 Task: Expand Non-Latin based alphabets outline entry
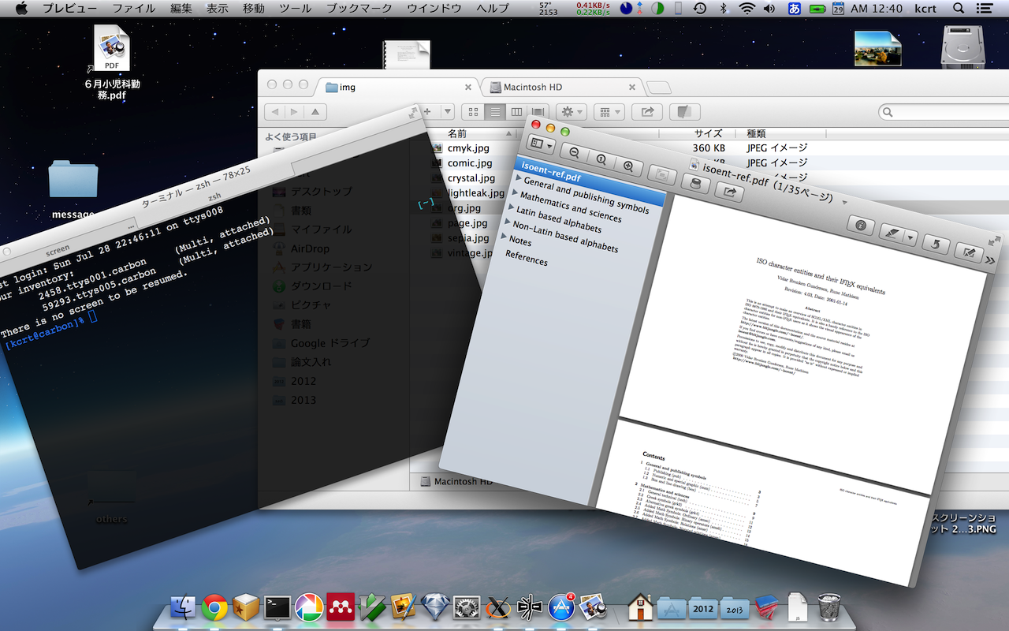pos(508,222)
